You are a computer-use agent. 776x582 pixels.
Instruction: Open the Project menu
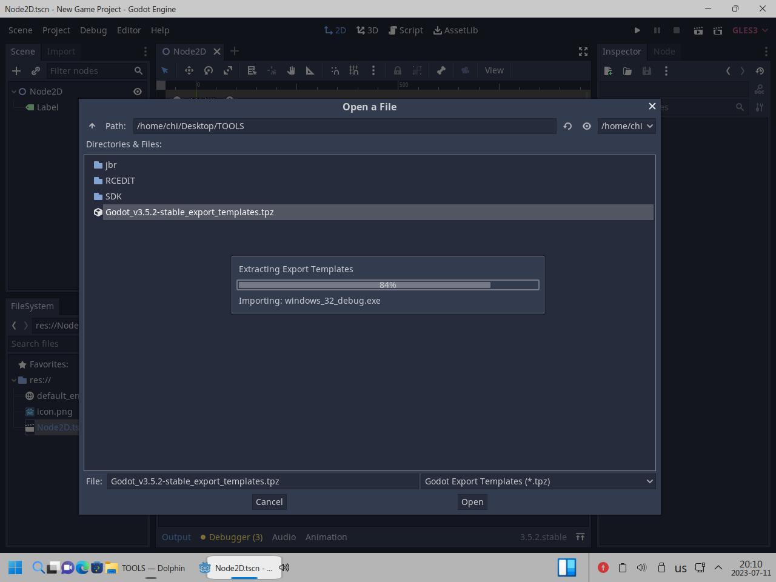(56, 30)
